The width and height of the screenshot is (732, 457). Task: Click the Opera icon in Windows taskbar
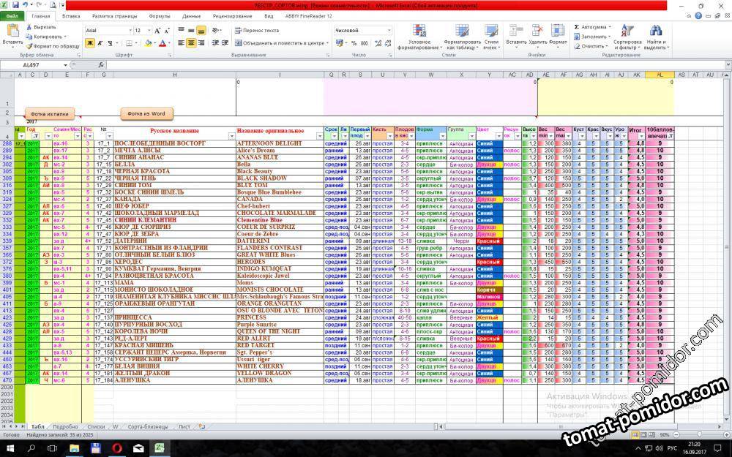117,447
